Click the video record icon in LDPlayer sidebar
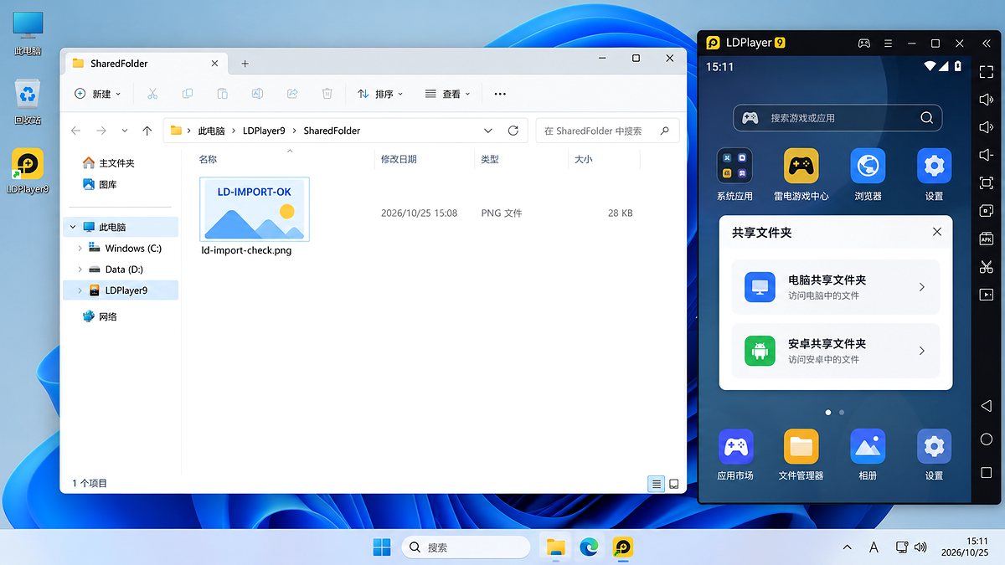 pos(987,295)
